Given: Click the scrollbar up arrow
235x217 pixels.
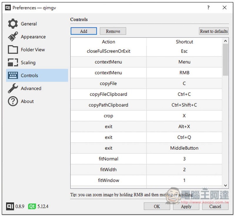Looking at the screenshot, I should (225, 41).
